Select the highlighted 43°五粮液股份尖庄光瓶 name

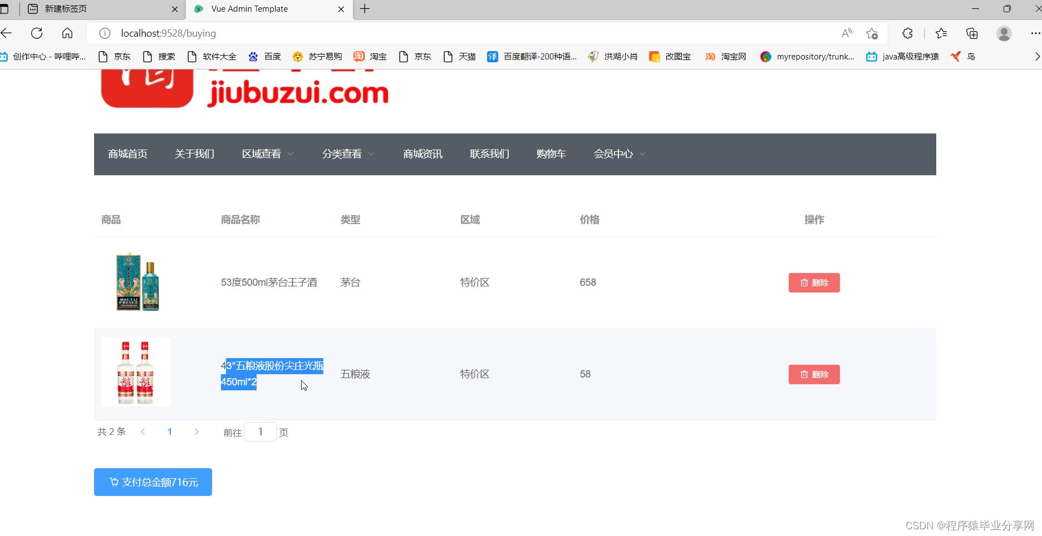click(272, 374)
